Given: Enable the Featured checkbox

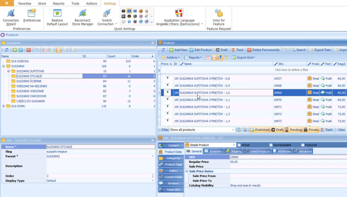Looking at the screenshot, I should [x=303, y=145].
